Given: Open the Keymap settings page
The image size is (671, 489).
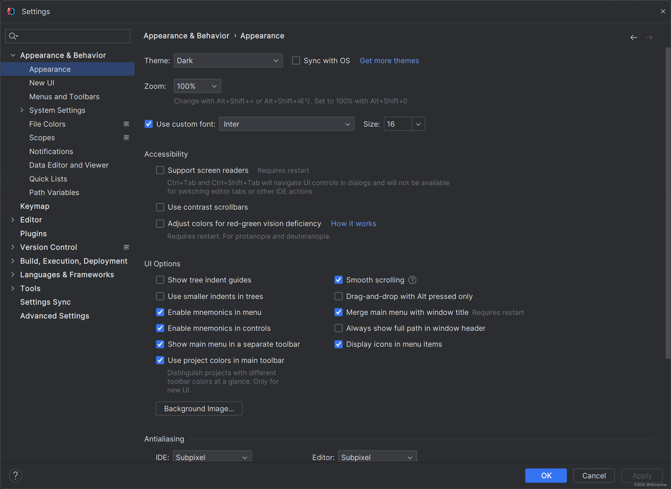Looking at the screenshot, I should (35, 206).
